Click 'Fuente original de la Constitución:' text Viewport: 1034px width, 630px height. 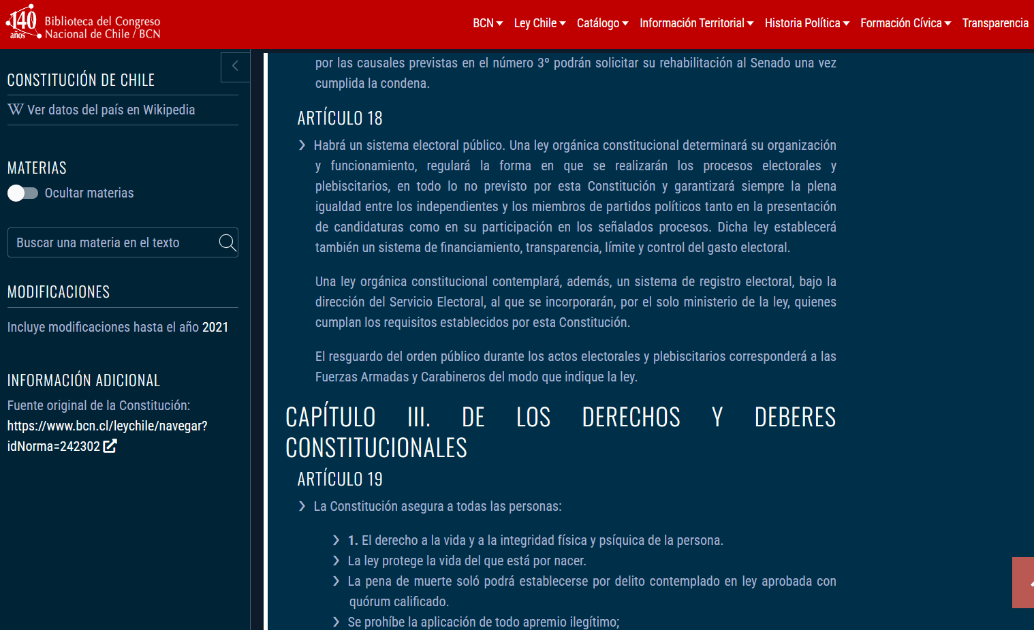[99, 405]
